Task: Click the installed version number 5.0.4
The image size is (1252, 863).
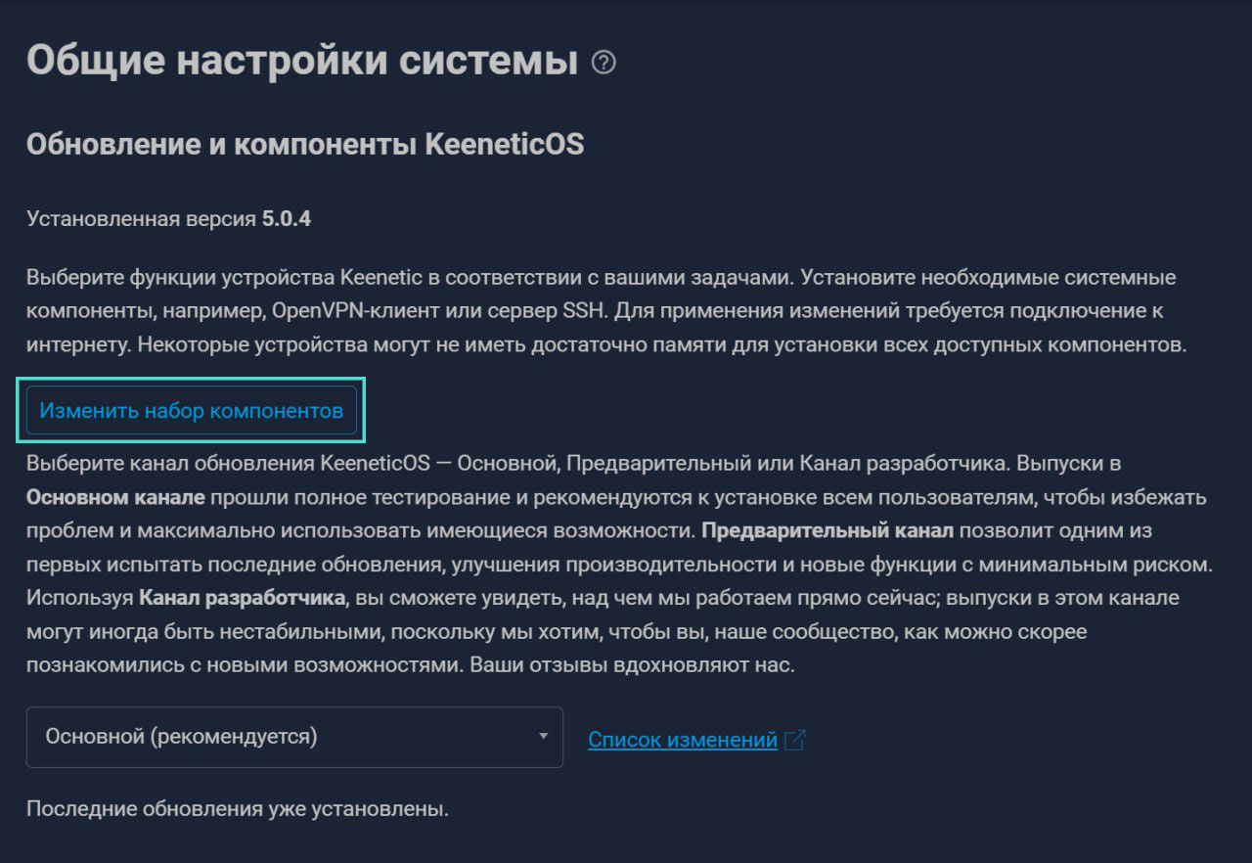Action: 286,218
